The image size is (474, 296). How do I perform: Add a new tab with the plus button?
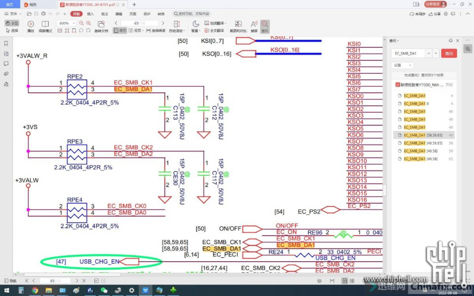pos(134,4)
